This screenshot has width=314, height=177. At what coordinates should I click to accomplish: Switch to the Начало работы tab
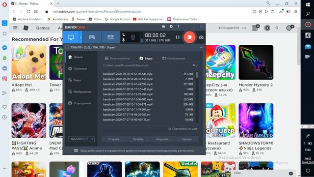coord(117,59)
